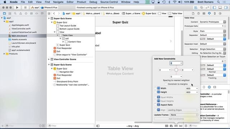Open the Find navigator search icon
Viewport: 230px width, 129px height.
15,14
